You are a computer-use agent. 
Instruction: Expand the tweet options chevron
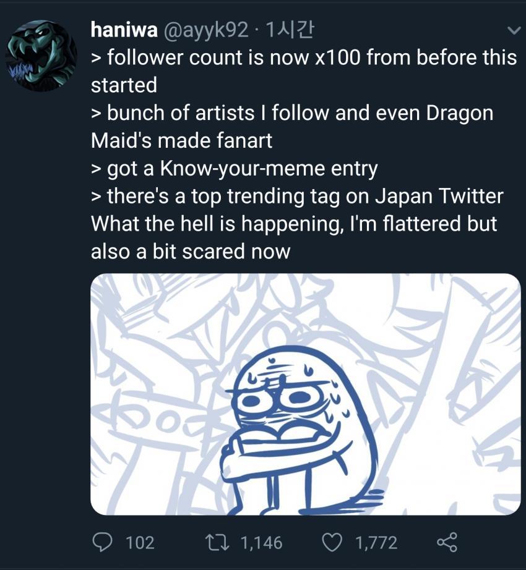(512, 30)
